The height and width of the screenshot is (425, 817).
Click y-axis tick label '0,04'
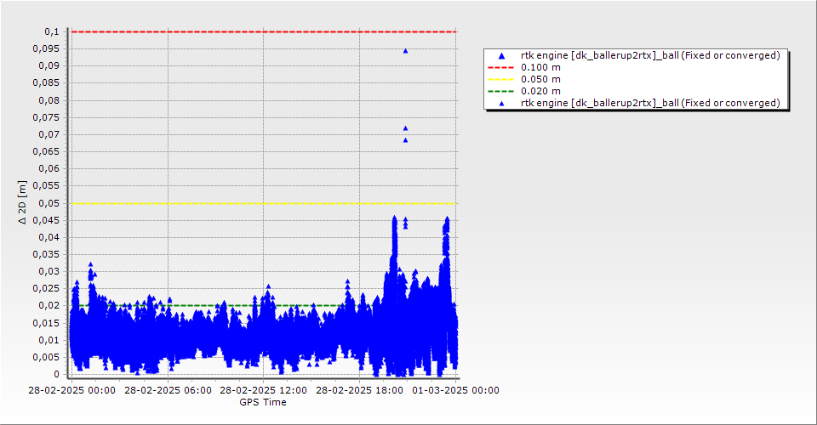[x=49, y=237]
